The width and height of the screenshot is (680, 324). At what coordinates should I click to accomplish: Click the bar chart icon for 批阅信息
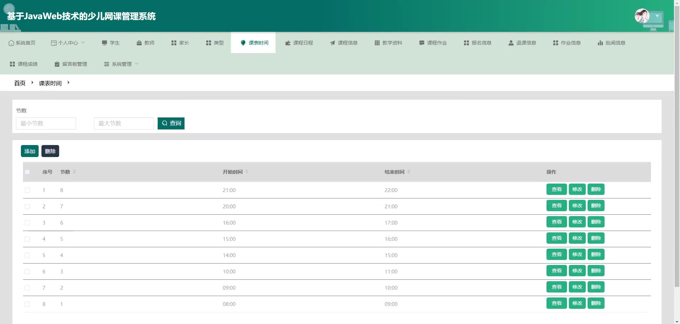(600, 43)
